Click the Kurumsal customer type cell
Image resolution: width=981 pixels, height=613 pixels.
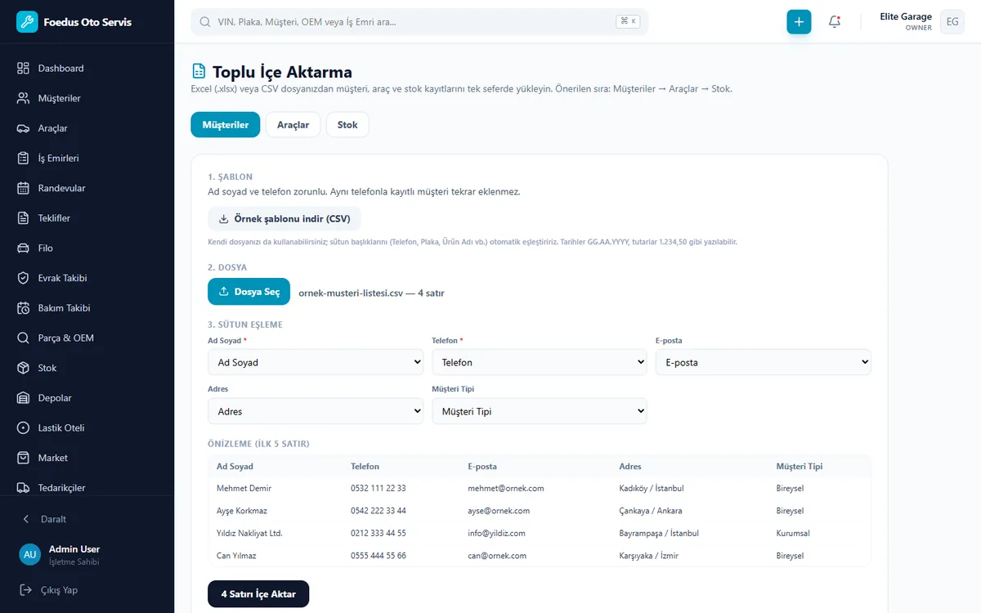[x=793, y=533]
